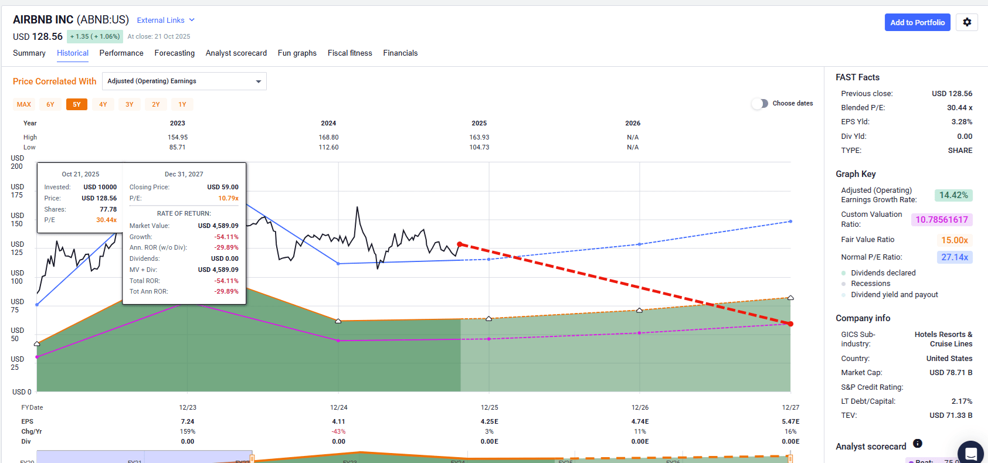Click the green 14.42% growth rate swatch

(x=953, y=195)
